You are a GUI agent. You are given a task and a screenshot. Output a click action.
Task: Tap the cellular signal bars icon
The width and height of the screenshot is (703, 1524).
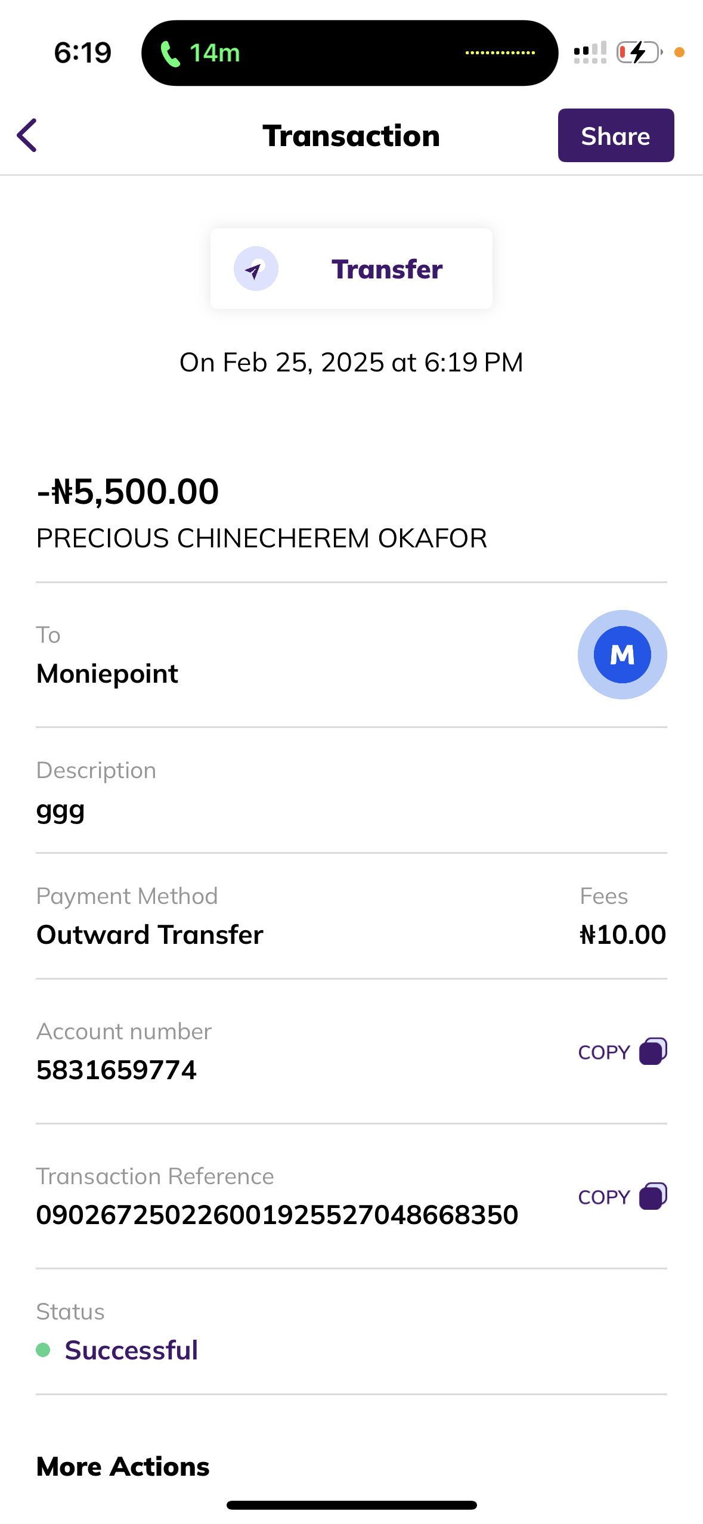[x=590, y=52]
